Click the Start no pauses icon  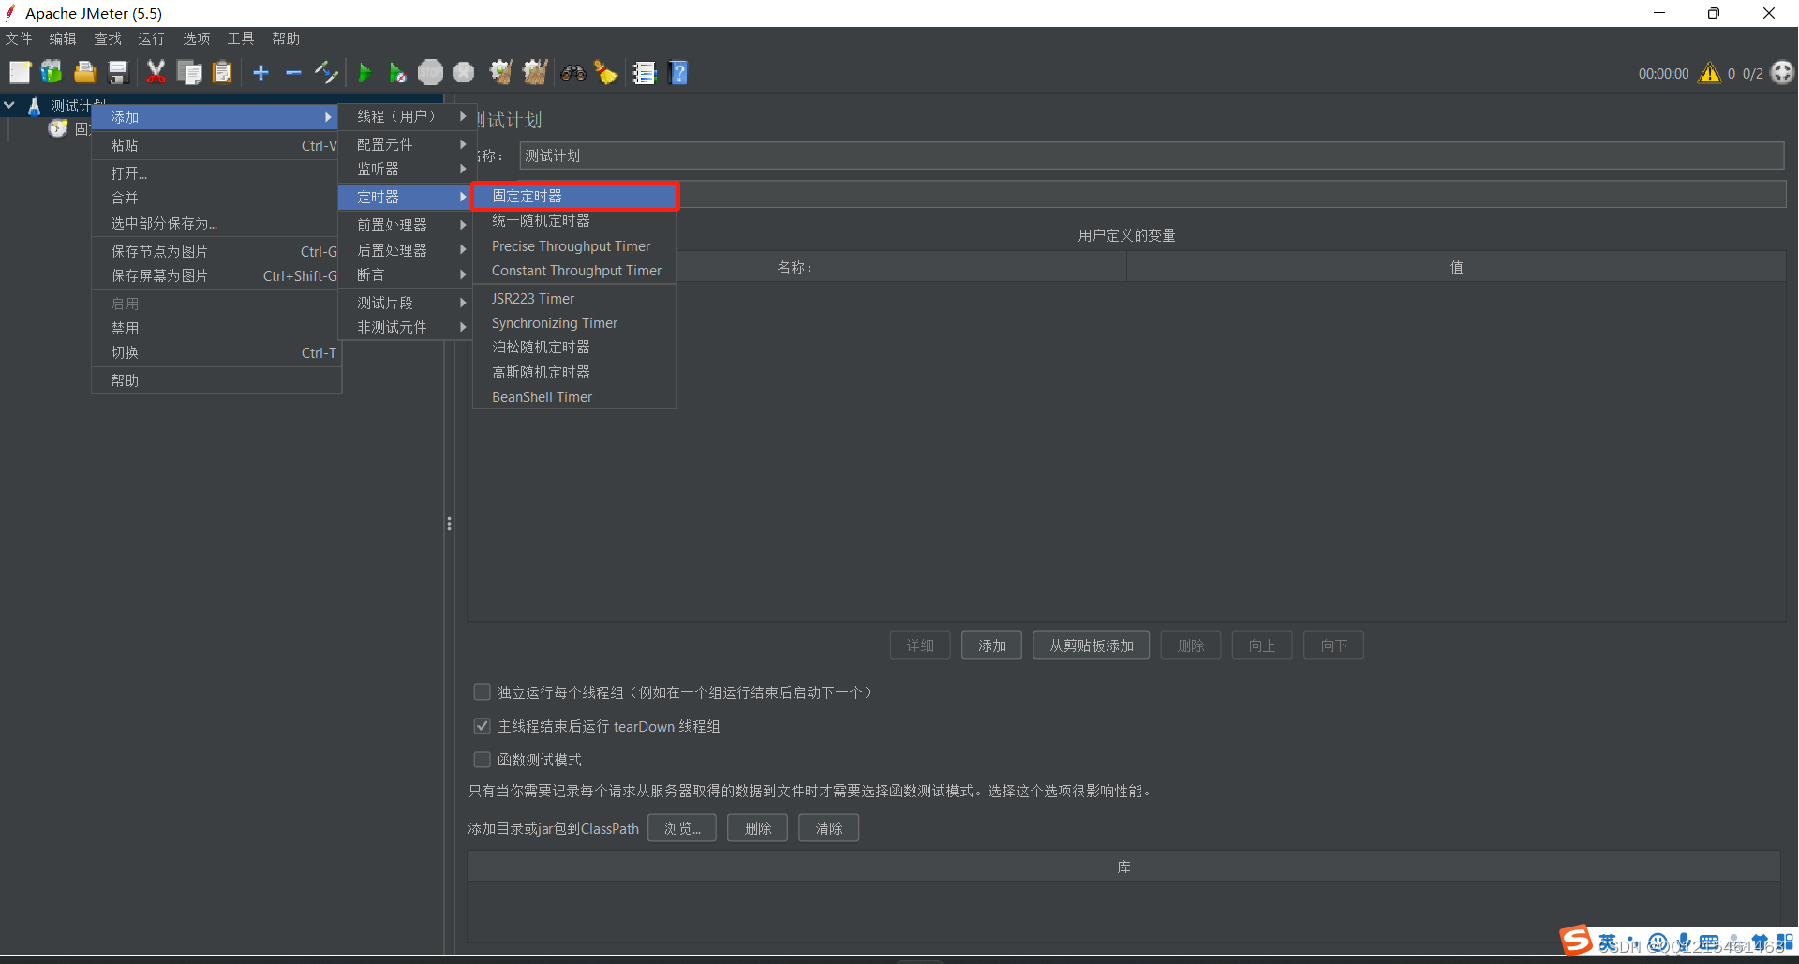point(397,72)
